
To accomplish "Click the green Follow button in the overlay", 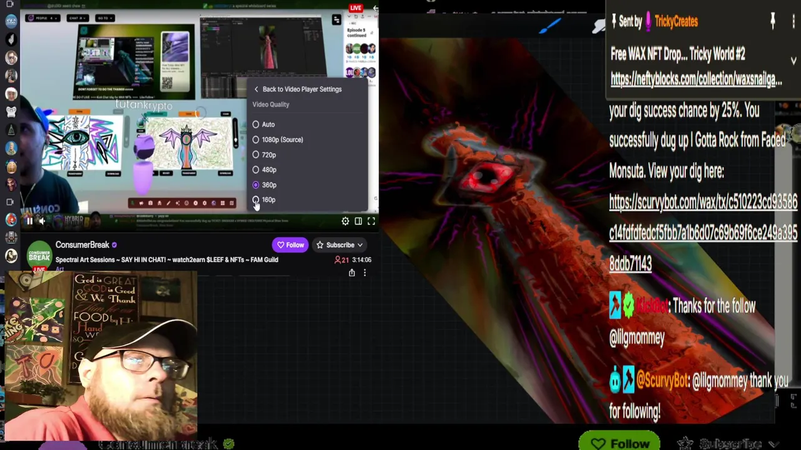I will (x=620, y=442).
